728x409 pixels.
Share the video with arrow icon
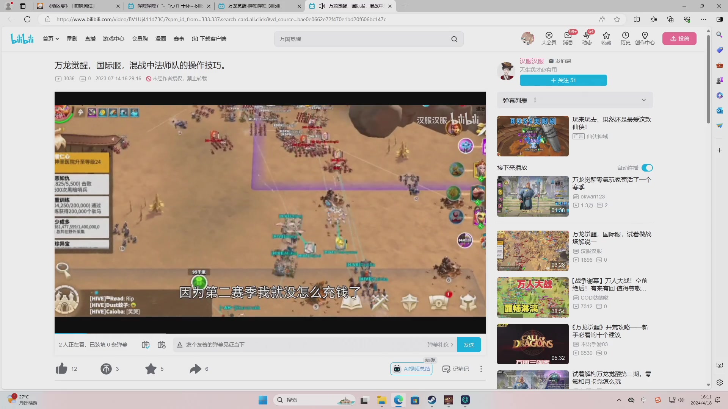pos(196,368)
